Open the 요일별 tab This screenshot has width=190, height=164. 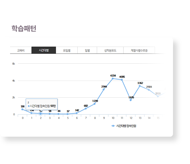[67, 50]
